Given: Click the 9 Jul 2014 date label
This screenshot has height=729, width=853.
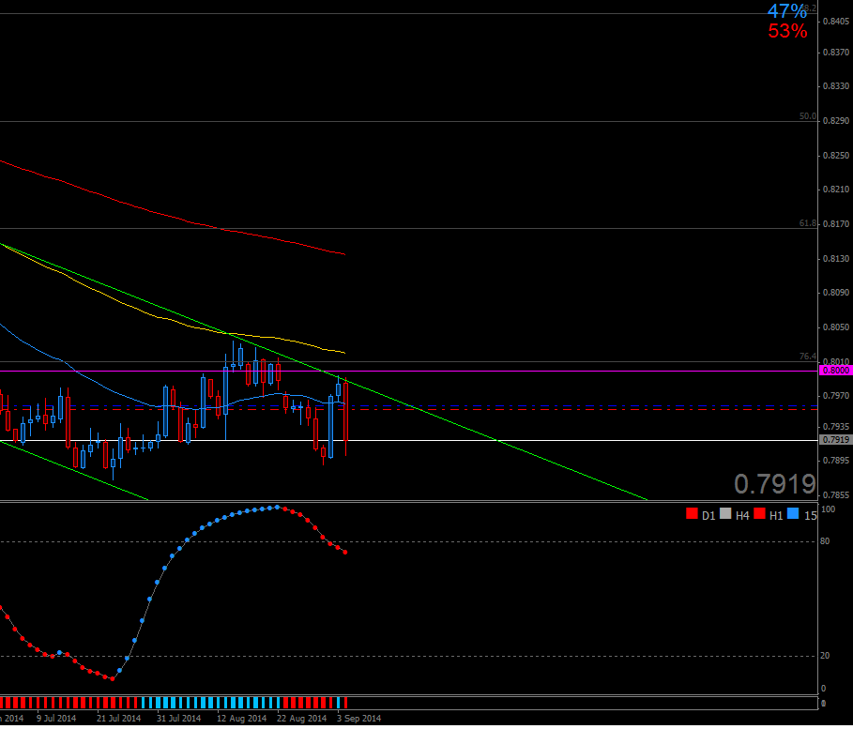Looking at the screenshot, I should [56, 719].
